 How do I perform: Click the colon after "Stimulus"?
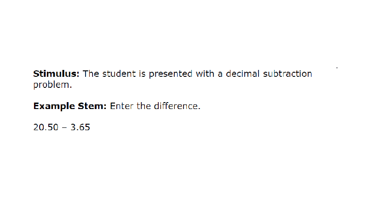click(78, 75)
